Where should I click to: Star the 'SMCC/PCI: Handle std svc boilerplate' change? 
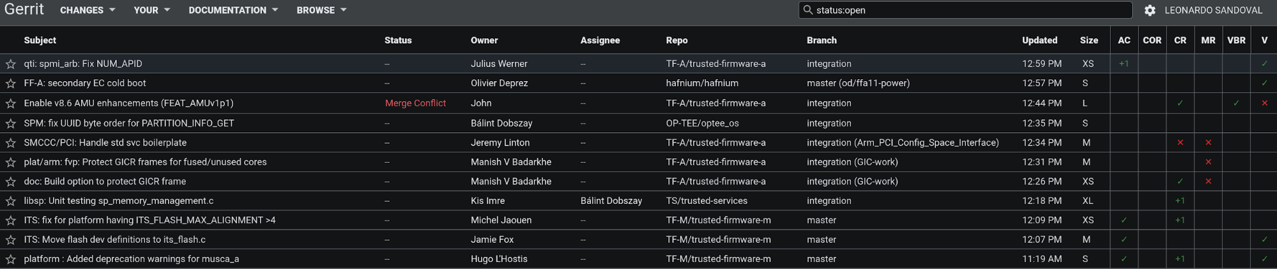[x=11, y=142]
